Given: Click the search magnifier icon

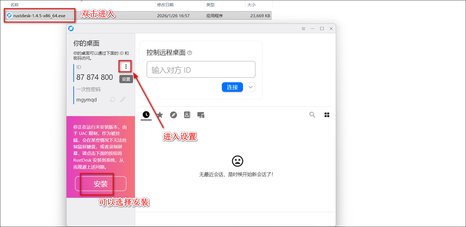Looking at the screenshot, I should (312, 115).
